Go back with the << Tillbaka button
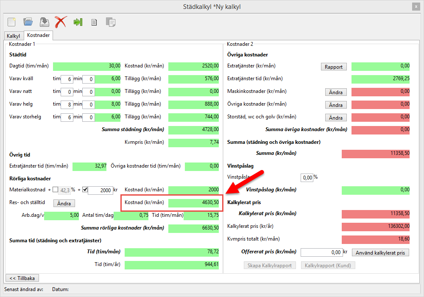The width and height of the screenshot is (424, 297). (22, 278)
